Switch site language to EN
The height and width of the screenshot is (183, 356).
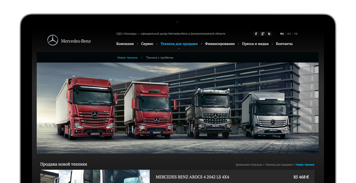point(289,34)
